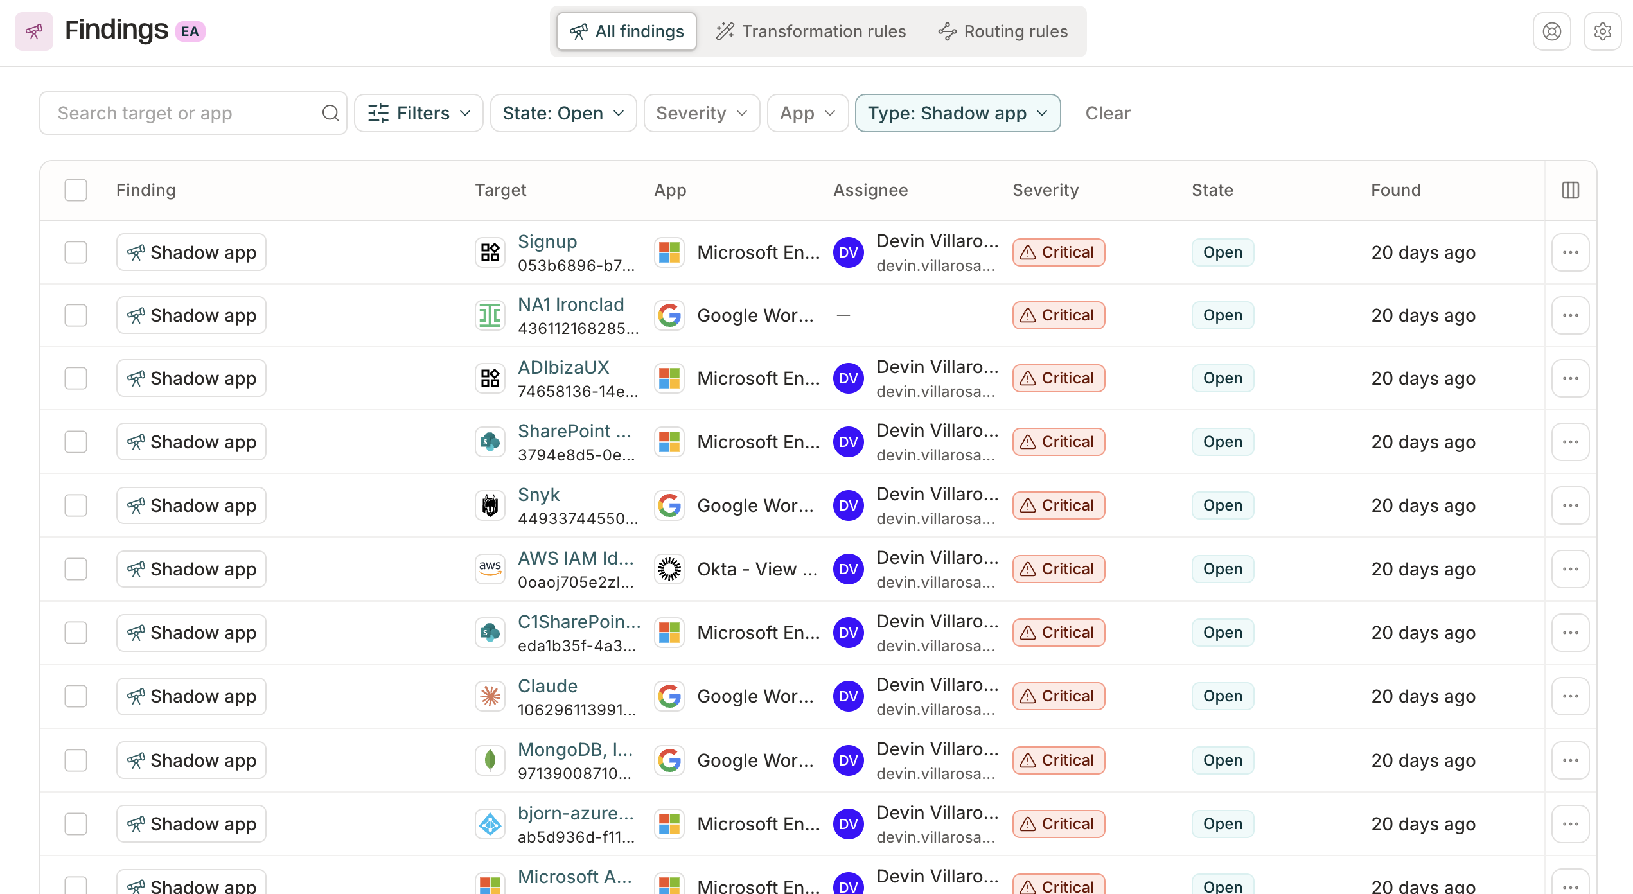Click Critical severity badge in bjorn-azure row
This screenshot has height=894, width=1633.
coord(1059,824)
